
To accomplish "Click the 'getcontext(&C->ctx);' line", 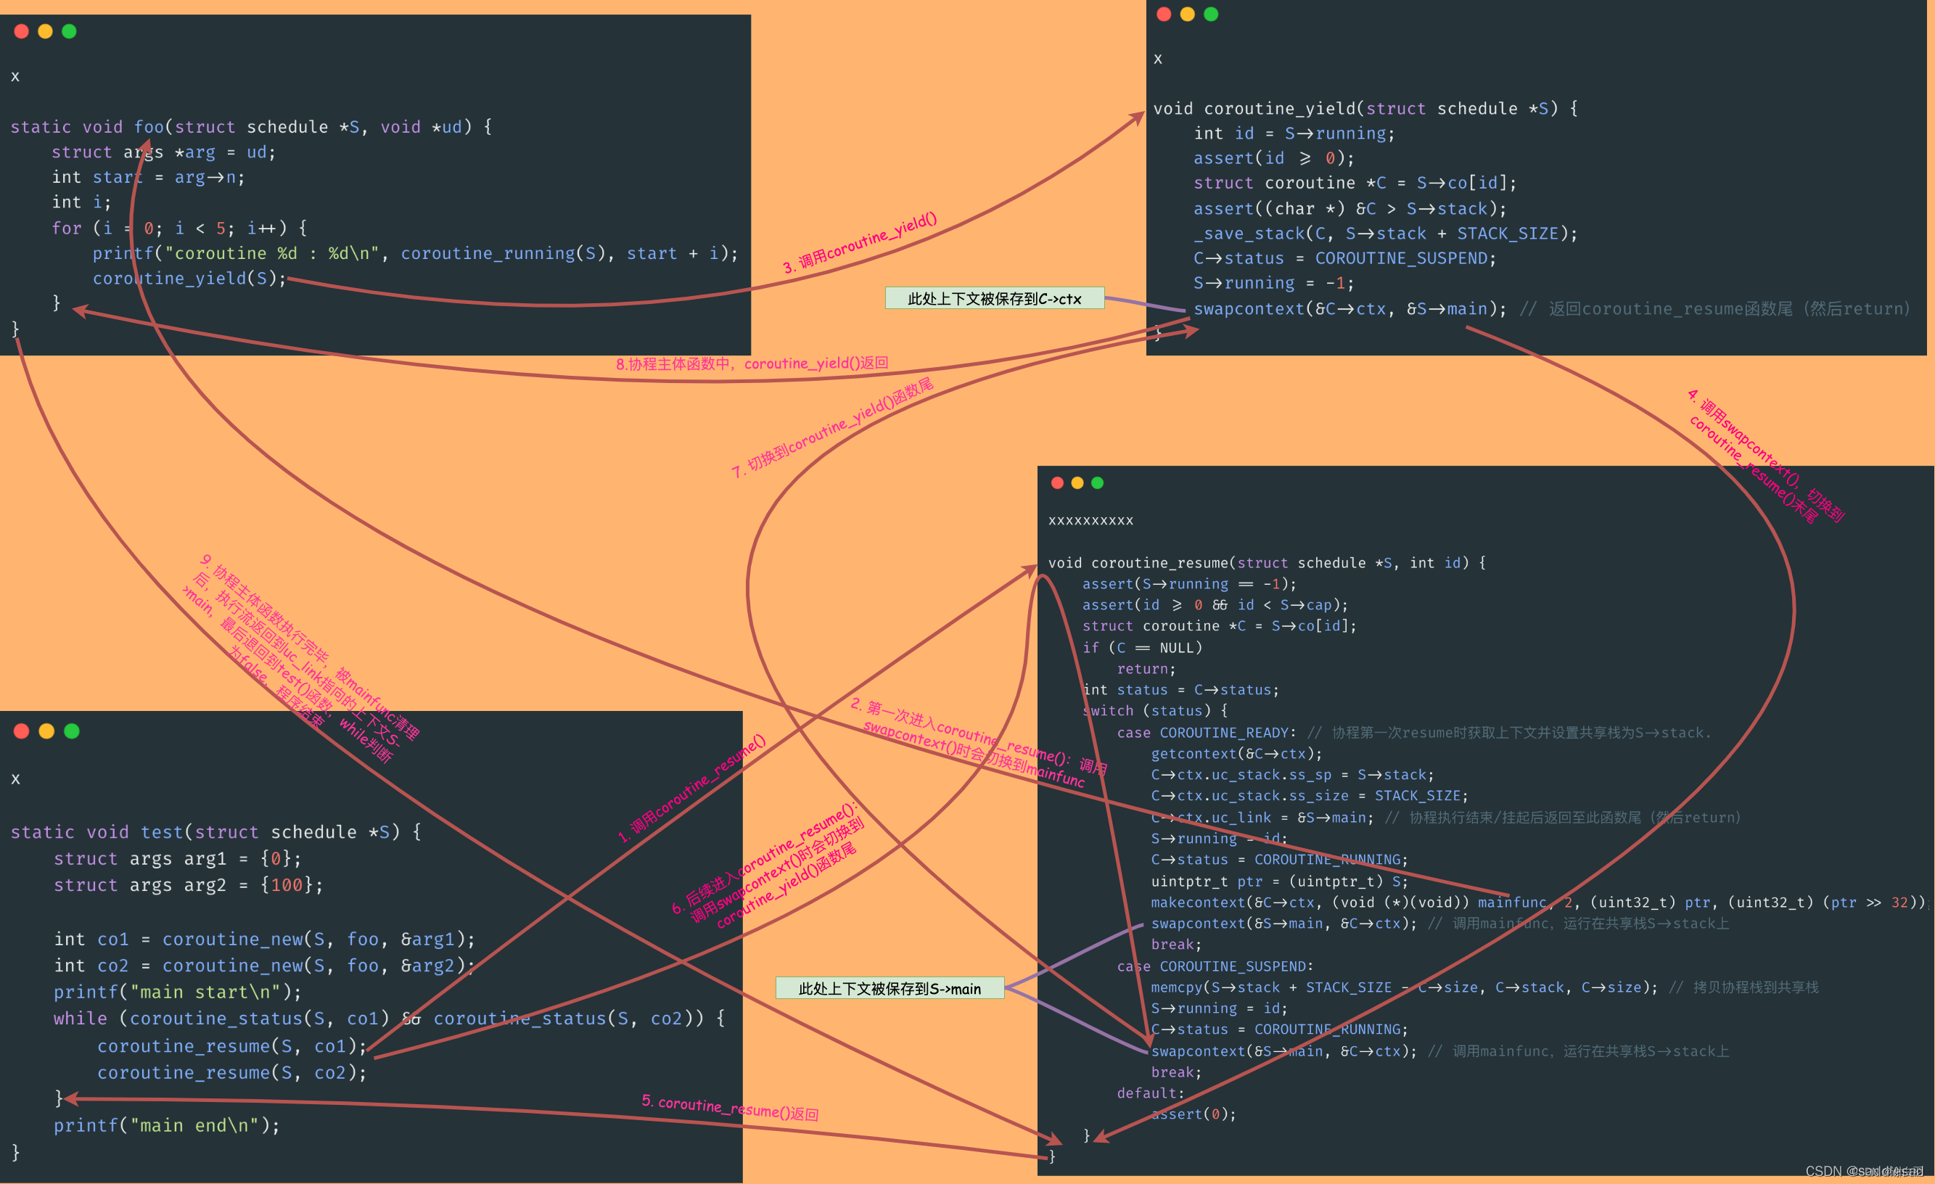I will click(x=1236, y=754).
